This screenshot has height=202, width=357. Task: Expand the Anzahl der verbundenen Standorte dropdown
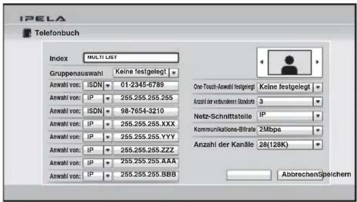tap(290, 102)
